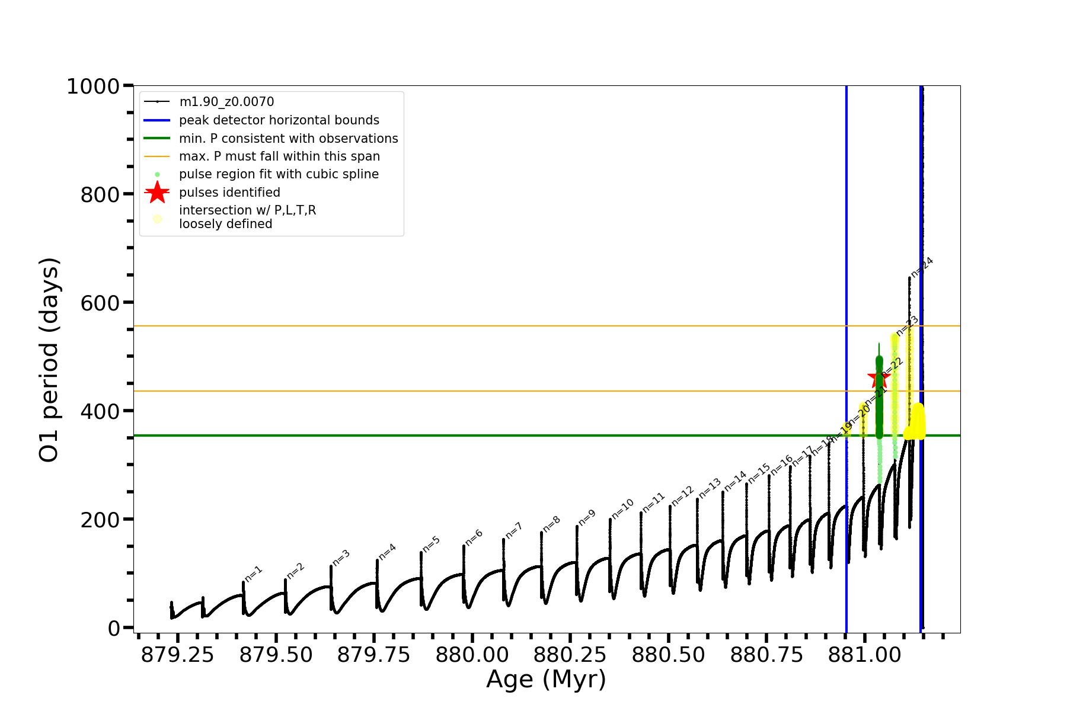Click the light green dot legend marker

tap(157, 174)
